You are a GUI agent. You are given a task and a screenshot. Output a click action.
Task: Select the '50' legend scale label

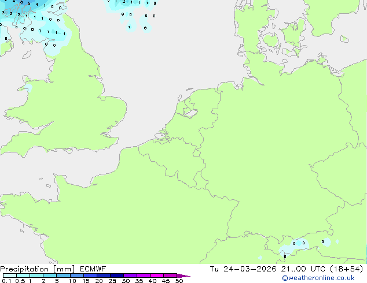click(x=179, y=281)
